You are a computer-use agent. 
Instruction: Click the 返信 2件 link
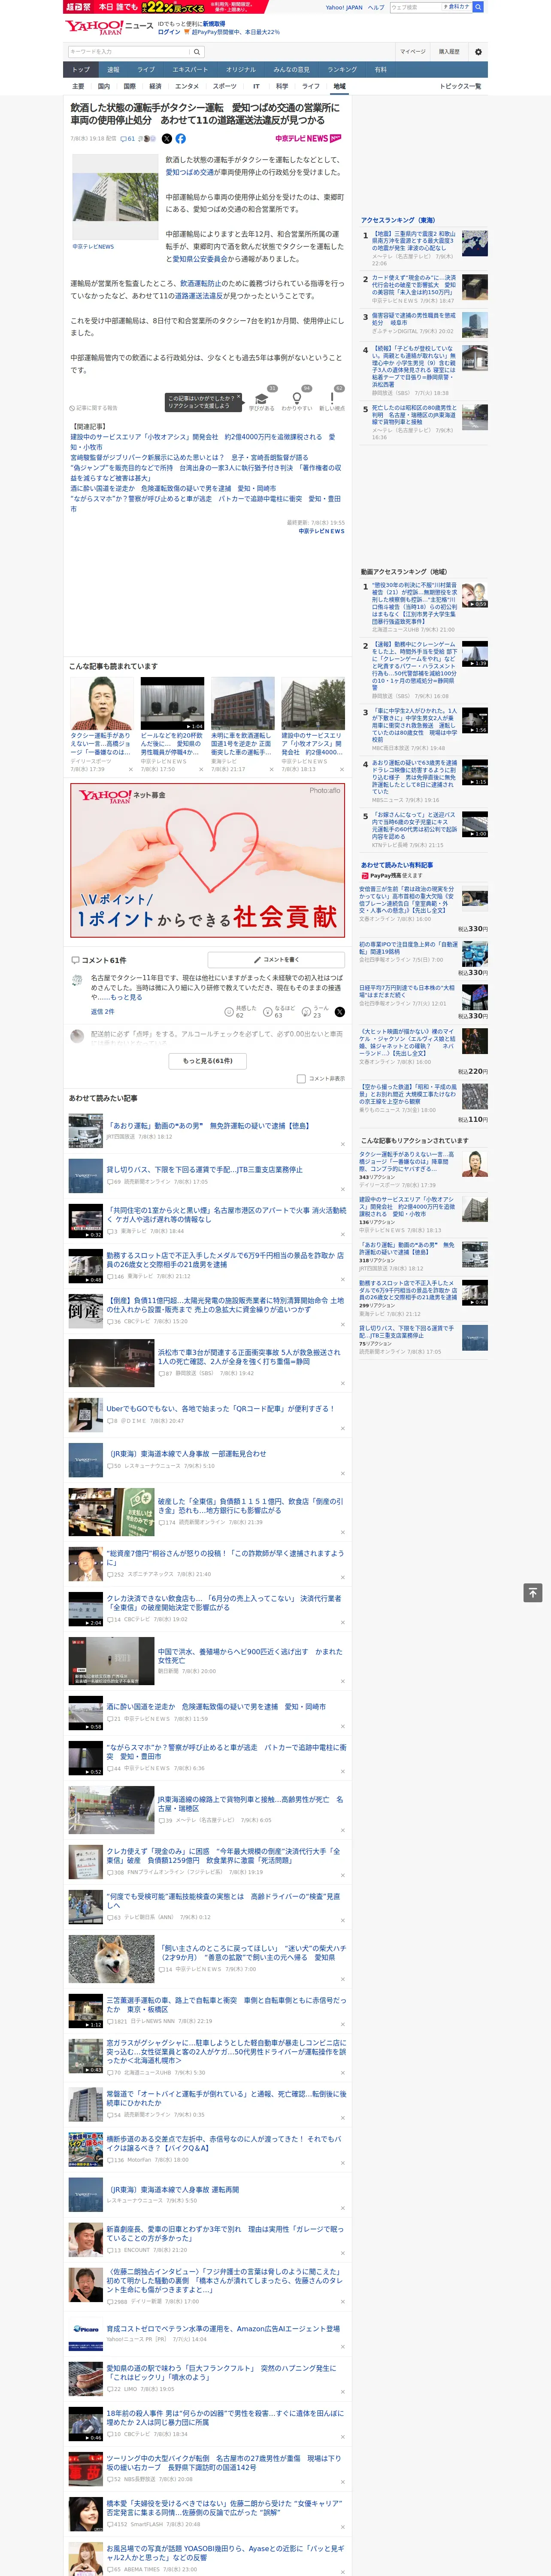tap(103, 1012)
